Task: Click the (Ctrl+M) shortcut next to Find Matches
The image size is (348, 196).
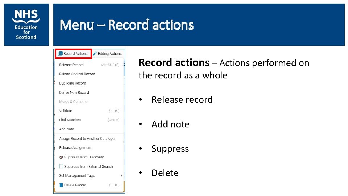Action: [x=113, y=120]
